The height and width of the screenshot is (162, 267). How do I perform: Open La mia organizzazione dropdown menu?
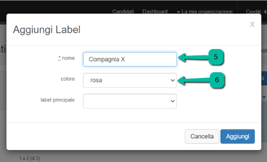pyautogui.click(x=205, y=12)
